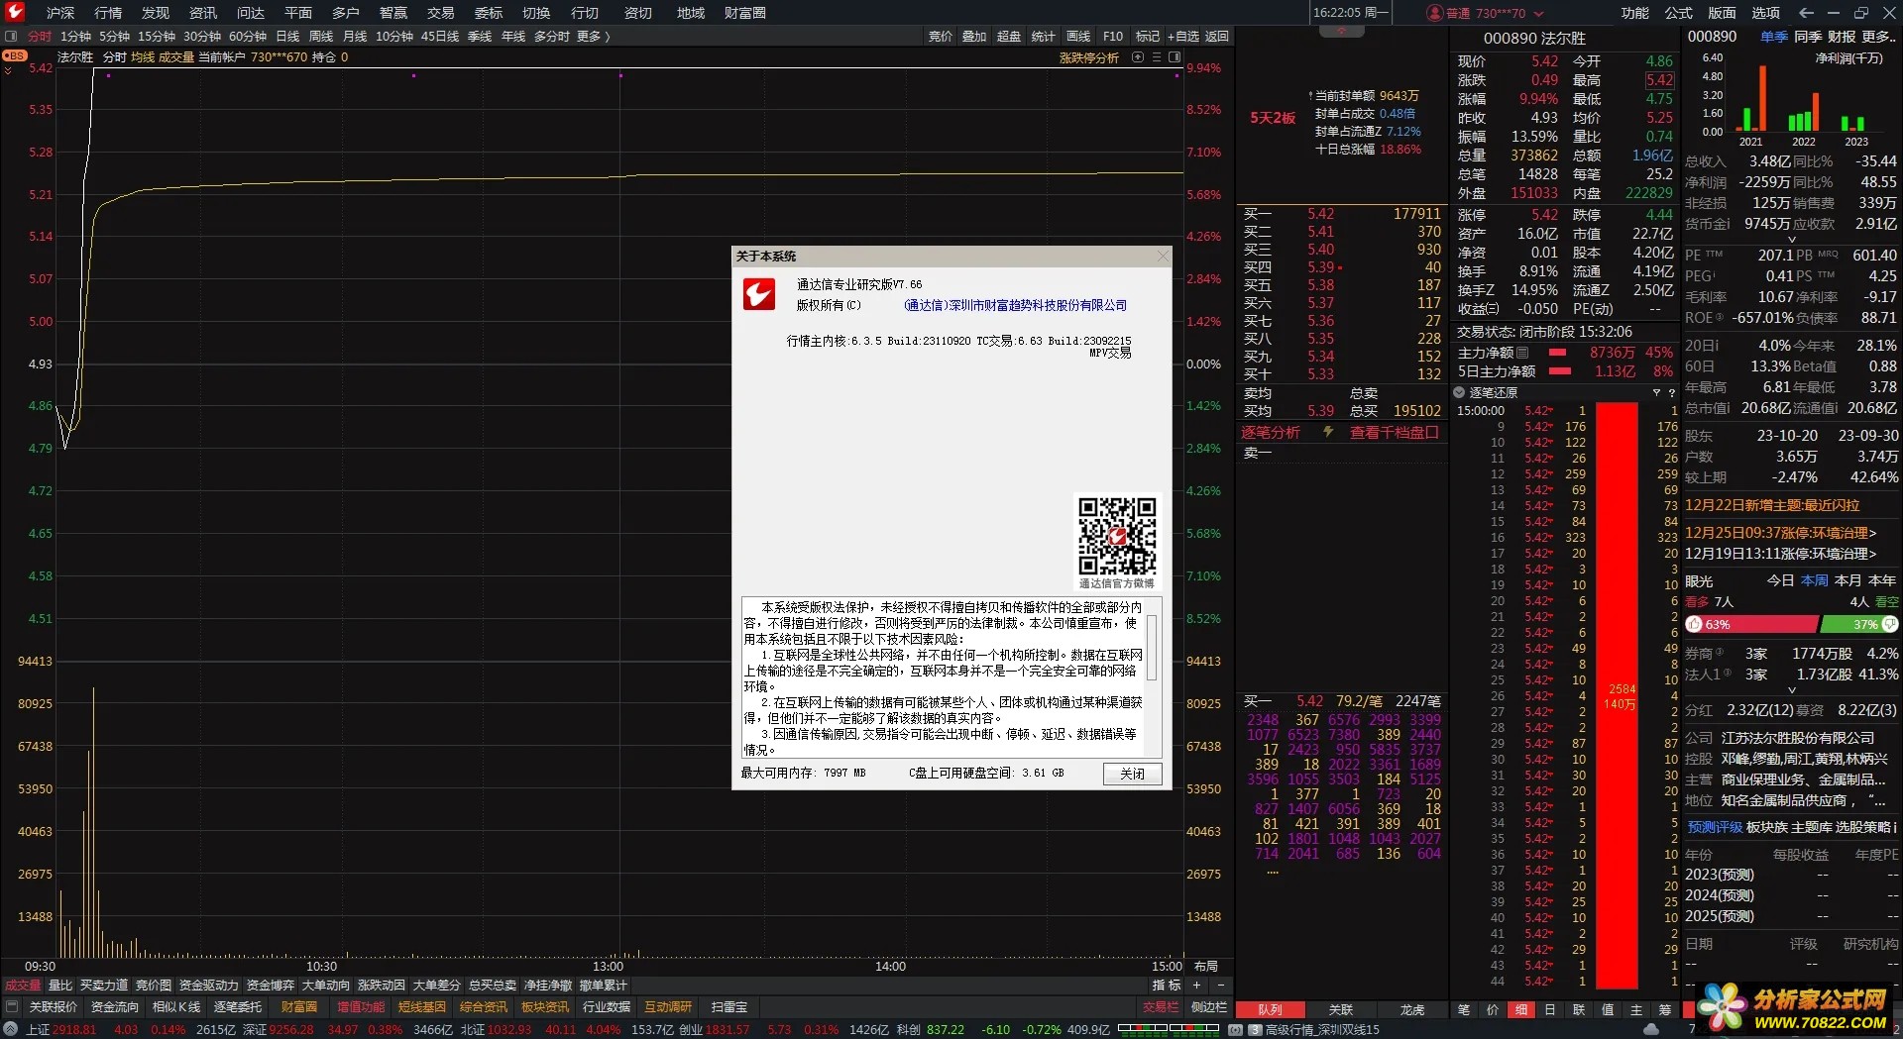This screenshot has width=1903, height=1039.
Task: Toggle the 日 daily view button
Action: click(1550, 1010)
